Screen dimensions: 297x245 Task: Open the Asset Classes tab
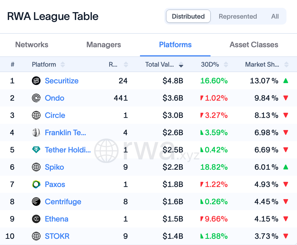click(254, 45)
